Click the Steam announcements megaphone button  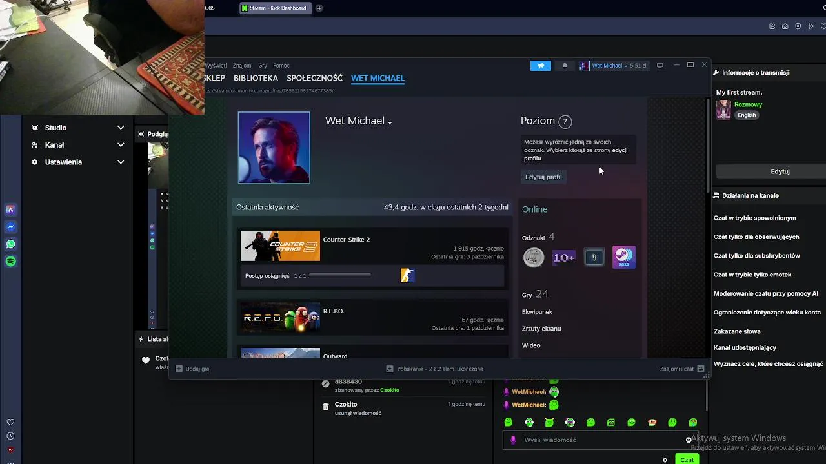coord(541,66)
